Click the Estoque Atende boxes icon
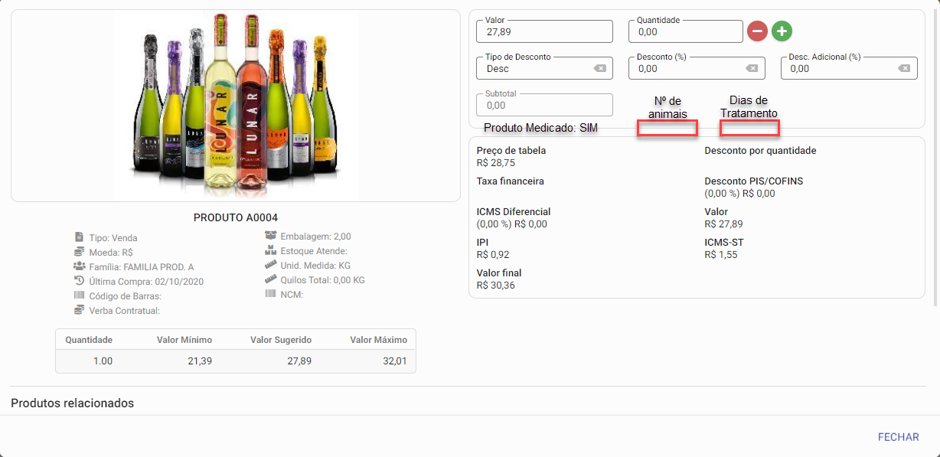Image resolution: width=940 pixels, height=457 pixels. tap(270, 250)
